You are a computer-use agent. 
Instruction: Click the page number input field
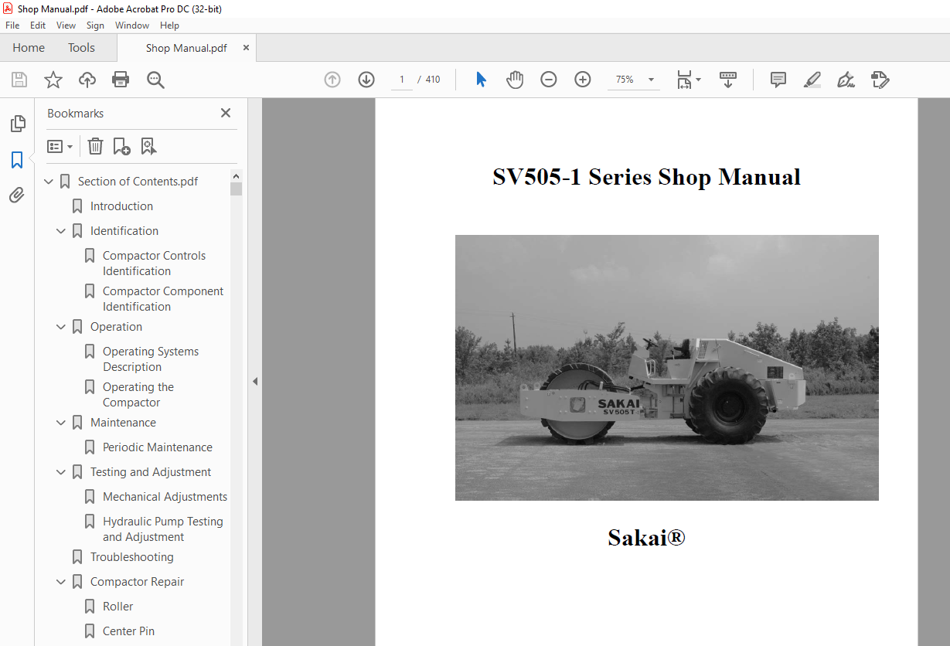pyautogui.click(x=402, y=80)
